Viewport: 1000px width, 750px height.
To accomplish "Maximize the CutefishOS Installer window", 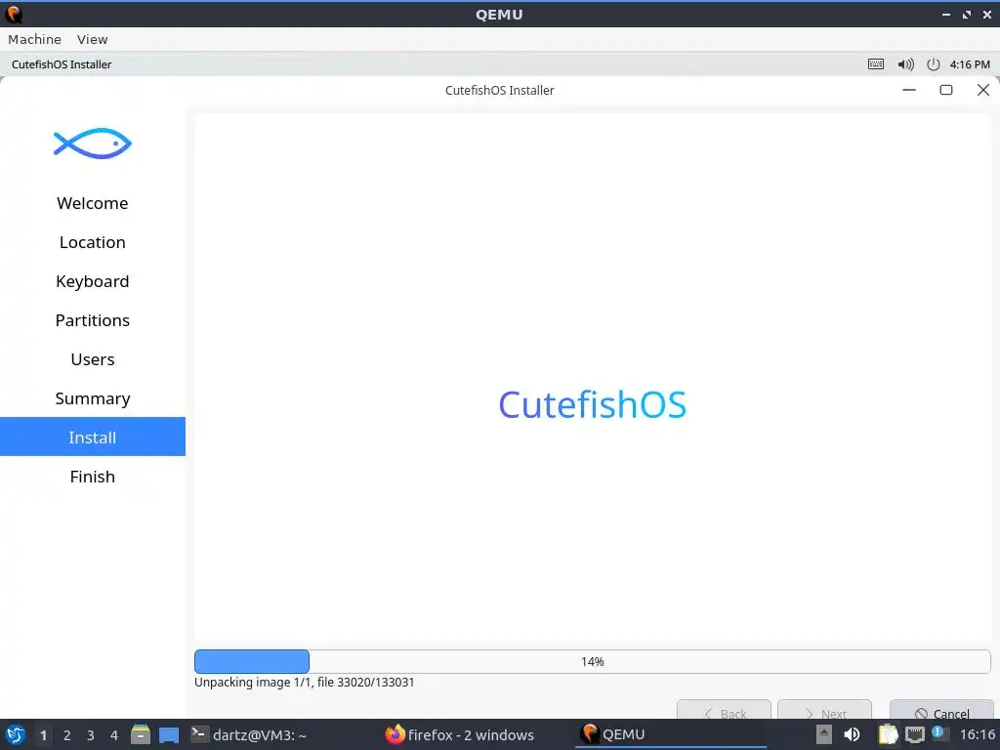I will [946, 90].
